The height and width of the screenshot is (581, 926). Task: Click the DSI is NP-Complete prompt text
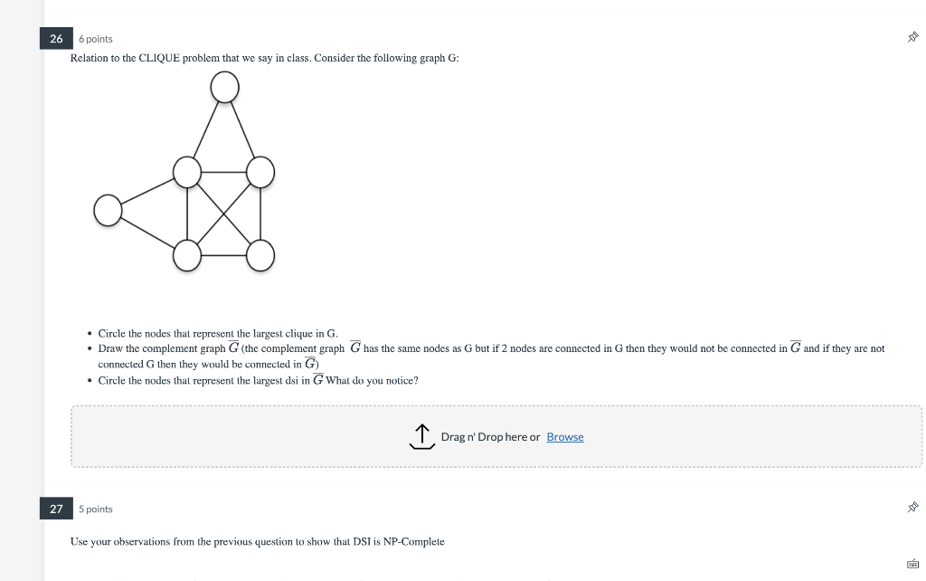[x=258, y=541]
